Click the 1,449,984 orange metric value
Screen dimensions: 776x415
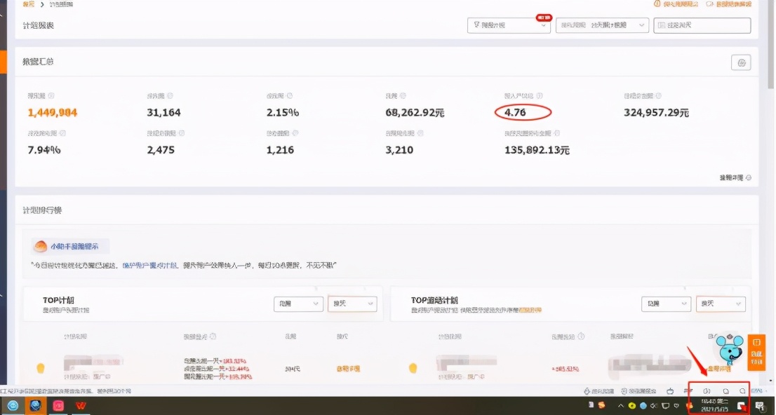(x=53, y=113)
